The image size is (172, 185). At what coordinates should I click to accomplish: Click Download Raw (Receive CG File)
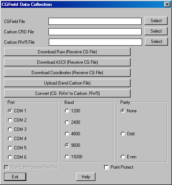(x=67, y=52)
